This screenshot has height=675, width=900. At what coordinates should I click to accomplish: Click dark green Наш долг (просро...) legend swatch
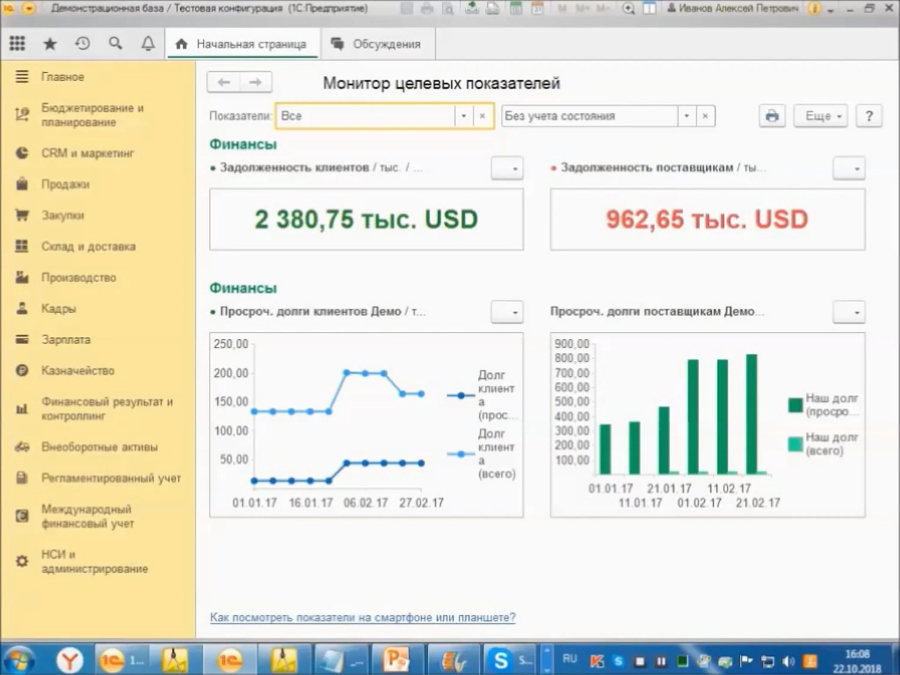[795, 405]
